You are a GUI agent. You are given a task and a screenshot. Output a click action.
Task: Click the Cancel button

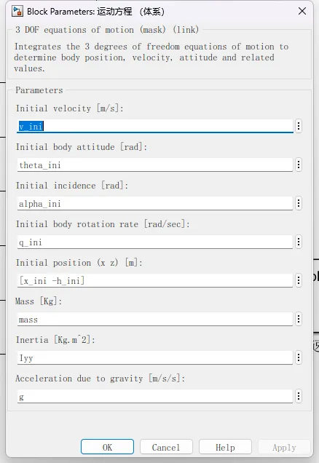pyautogui.click(x=166, y=447)
